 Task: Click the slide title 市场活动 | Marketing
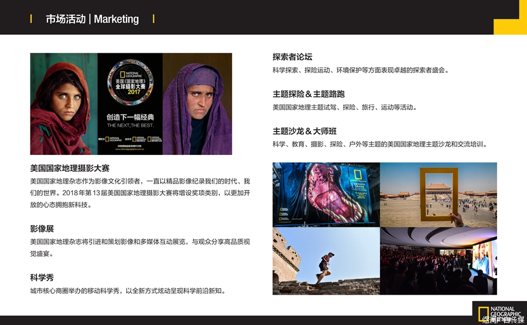point(92,19)
